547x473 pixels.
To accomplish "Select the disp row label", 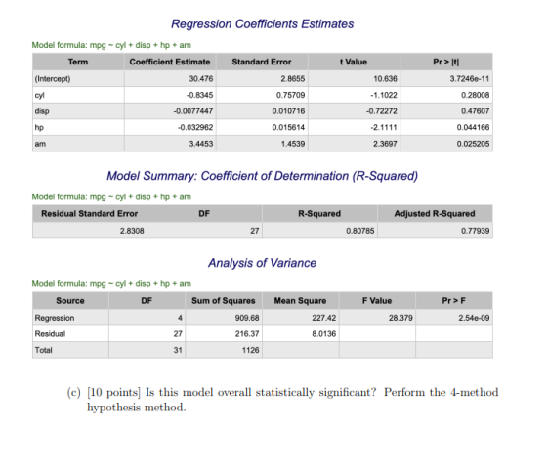I will (x=42, y=111).
